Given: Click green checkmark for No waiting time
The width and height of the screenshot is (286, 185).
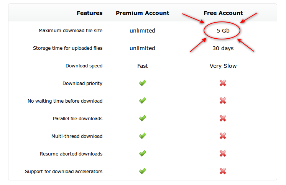Looking at the screenshot, I should 143,101.
